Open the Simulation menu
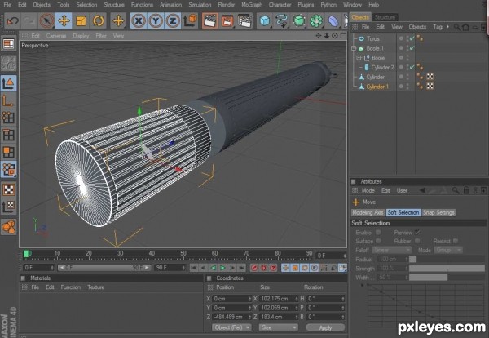 200,5
